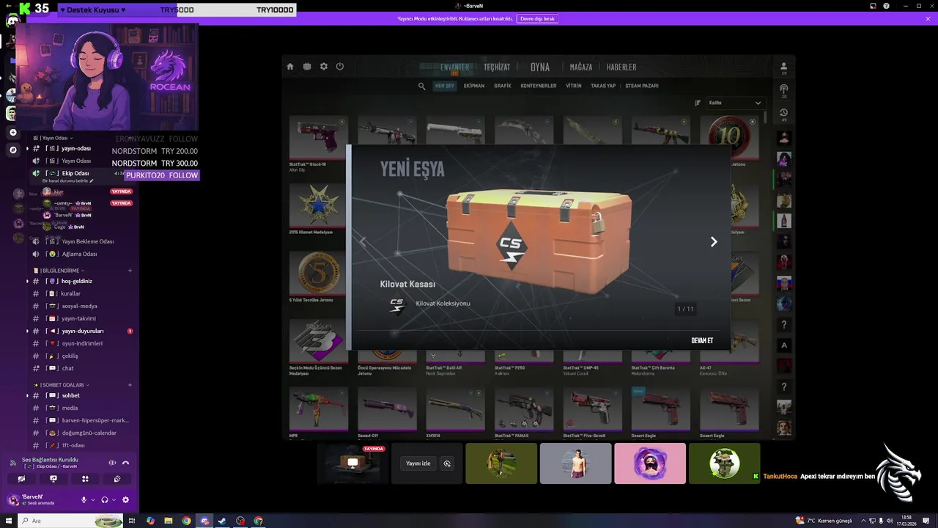Disconnect from Discord voice call
Viewport: 938px width, 528px height.
(126, 463)
